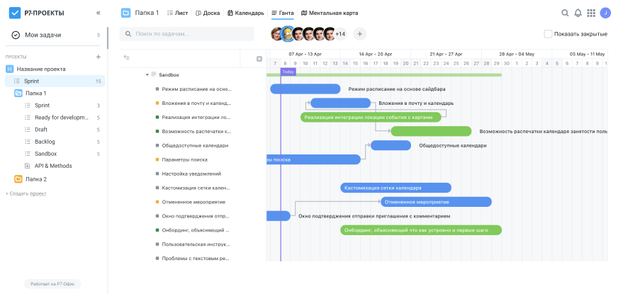618x294 pixels.
Task: Click the Кастомизация сетки календаря Gantt bar
Action: tap(395, 188)
